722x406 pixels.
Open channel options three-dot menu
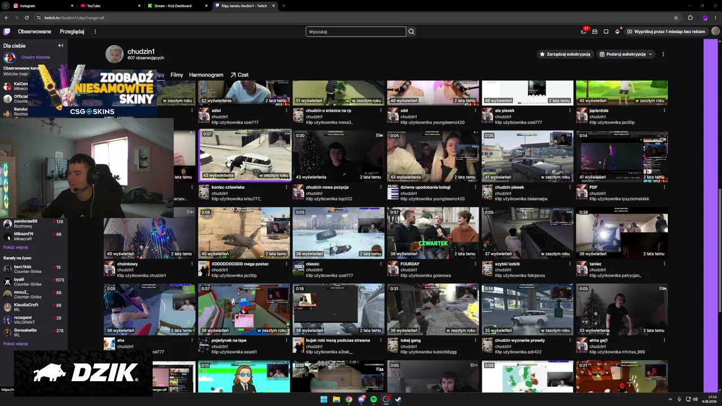[663, 54]
